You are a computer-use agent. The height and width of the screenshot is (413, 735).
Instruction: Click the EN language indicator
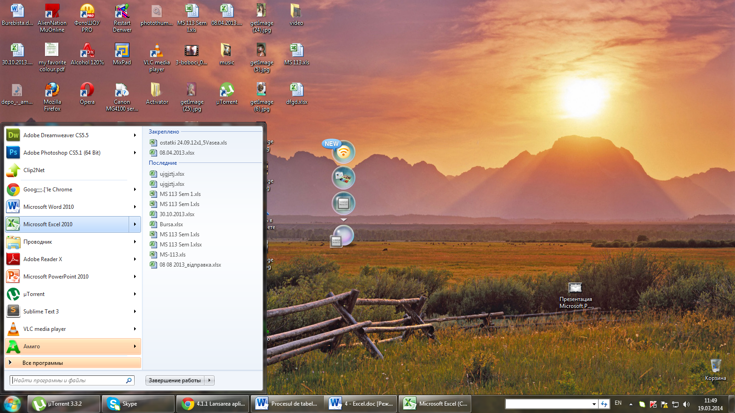[618, 403]
